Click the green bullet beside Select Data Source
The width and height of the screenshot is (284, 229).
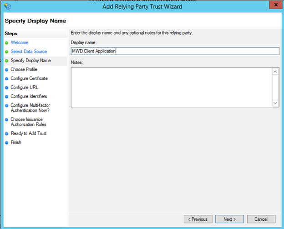coord(7,52)
